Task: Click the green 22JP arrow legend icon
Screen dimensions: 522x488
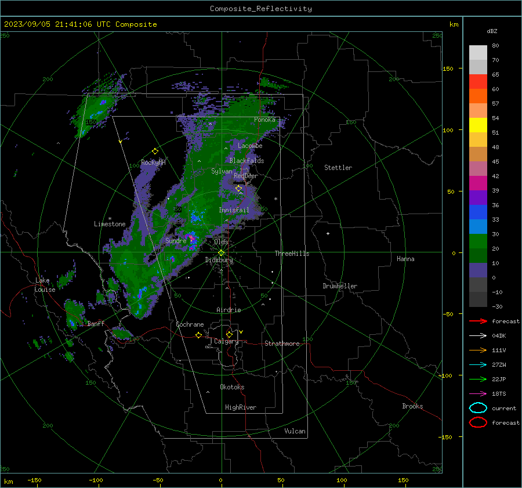Action: coord(478,379)
